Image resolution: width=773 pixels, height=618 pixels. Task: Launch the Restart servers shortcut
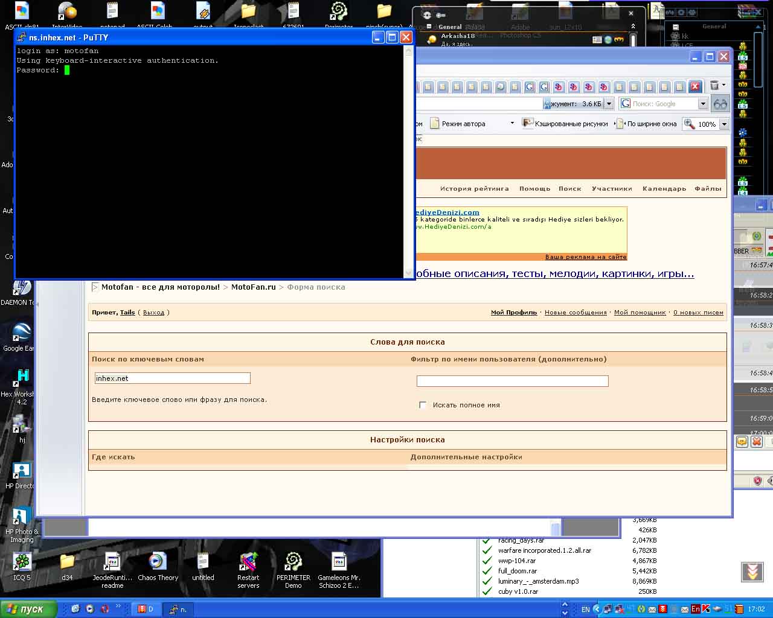(248, 570)
